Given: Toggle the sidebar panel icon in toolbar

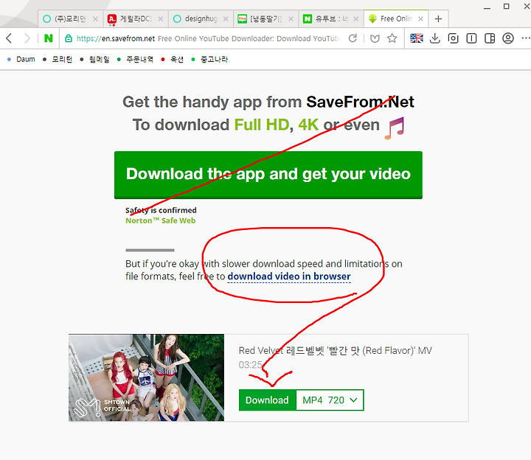Looking at the screenshot, I should [x=490, y=38].
